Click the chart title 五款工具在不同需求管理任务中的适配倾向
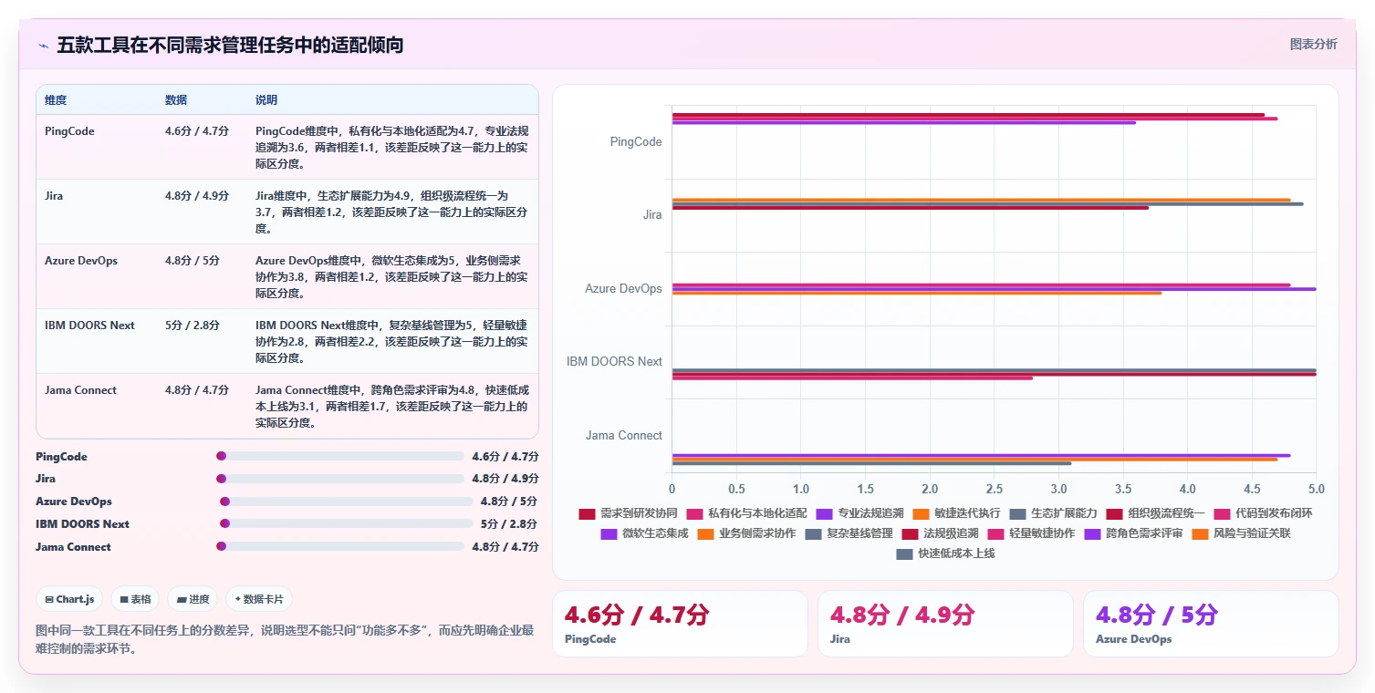The height and width of the screenshot is (693, 1375). (230, 45)
